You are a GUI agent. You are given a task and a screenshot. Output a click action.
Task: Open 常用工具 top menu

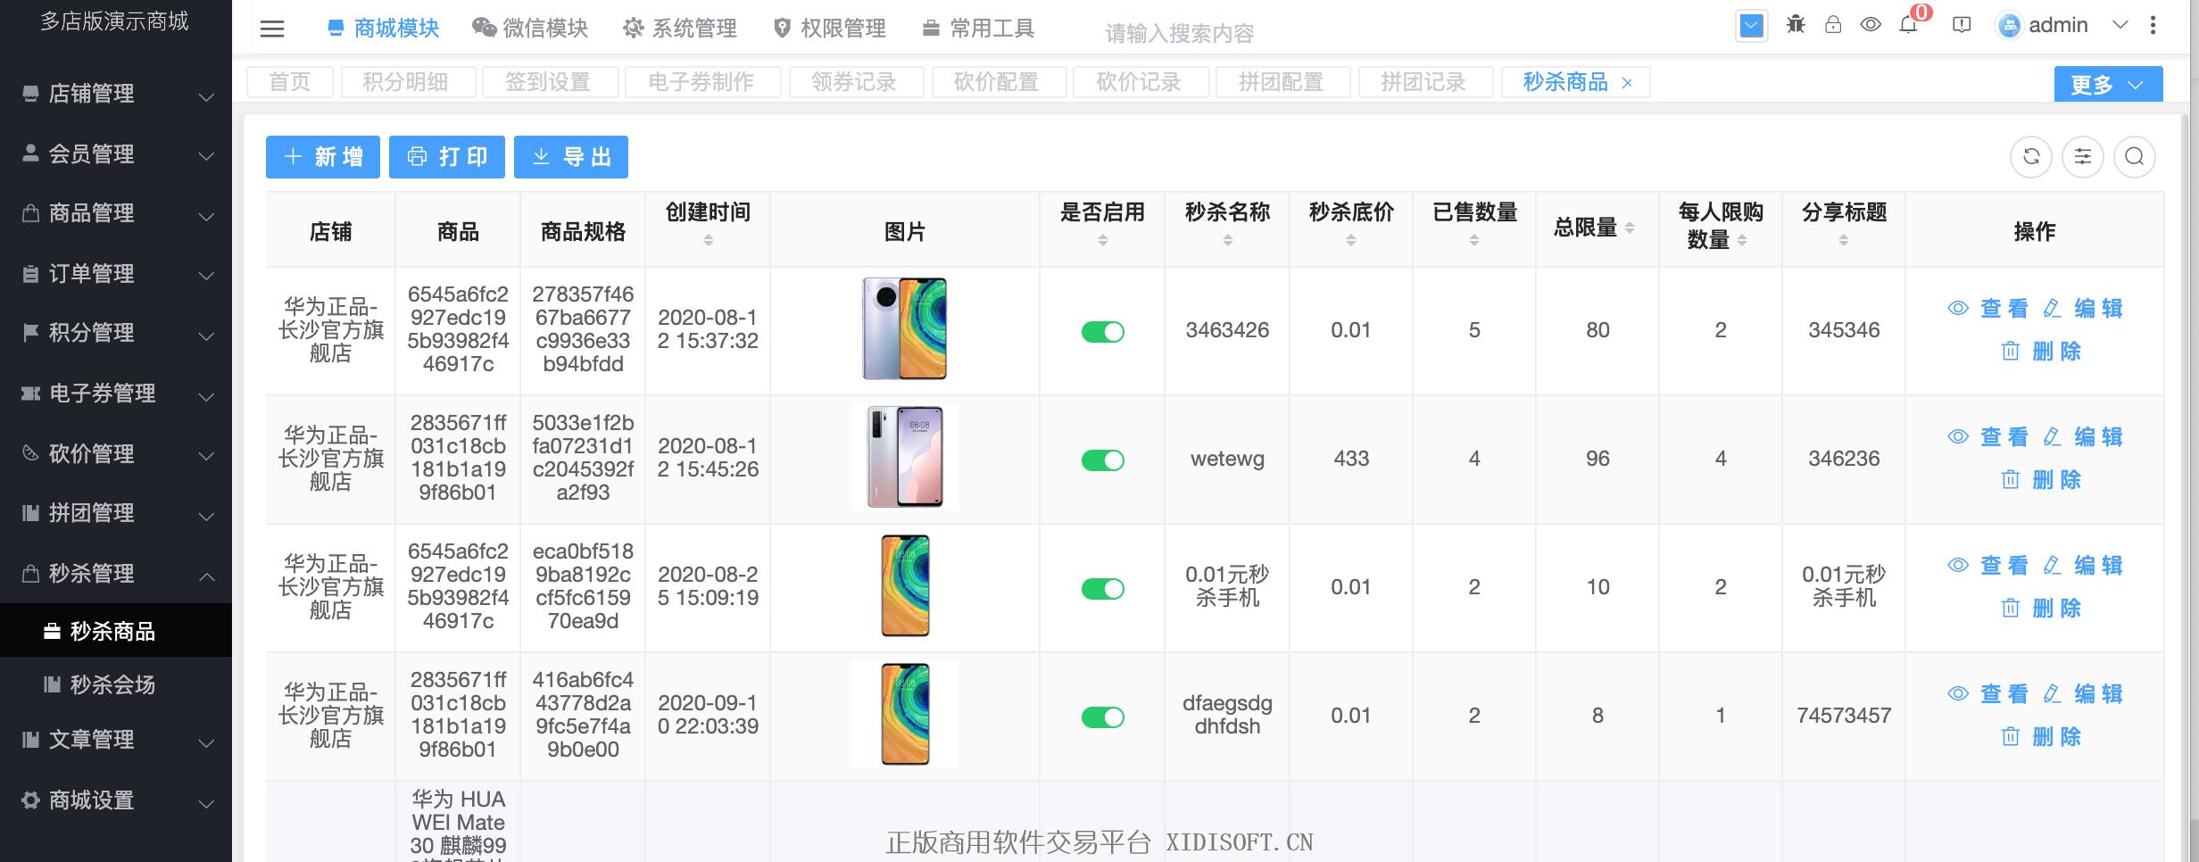(978, 29)
